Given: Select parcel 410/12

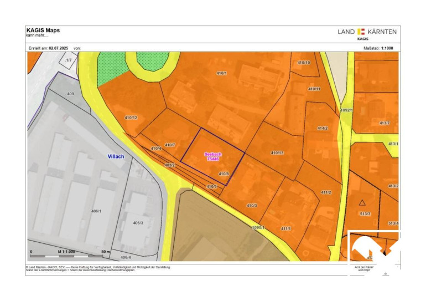Looking at the screenshot, I should [131, 118].
